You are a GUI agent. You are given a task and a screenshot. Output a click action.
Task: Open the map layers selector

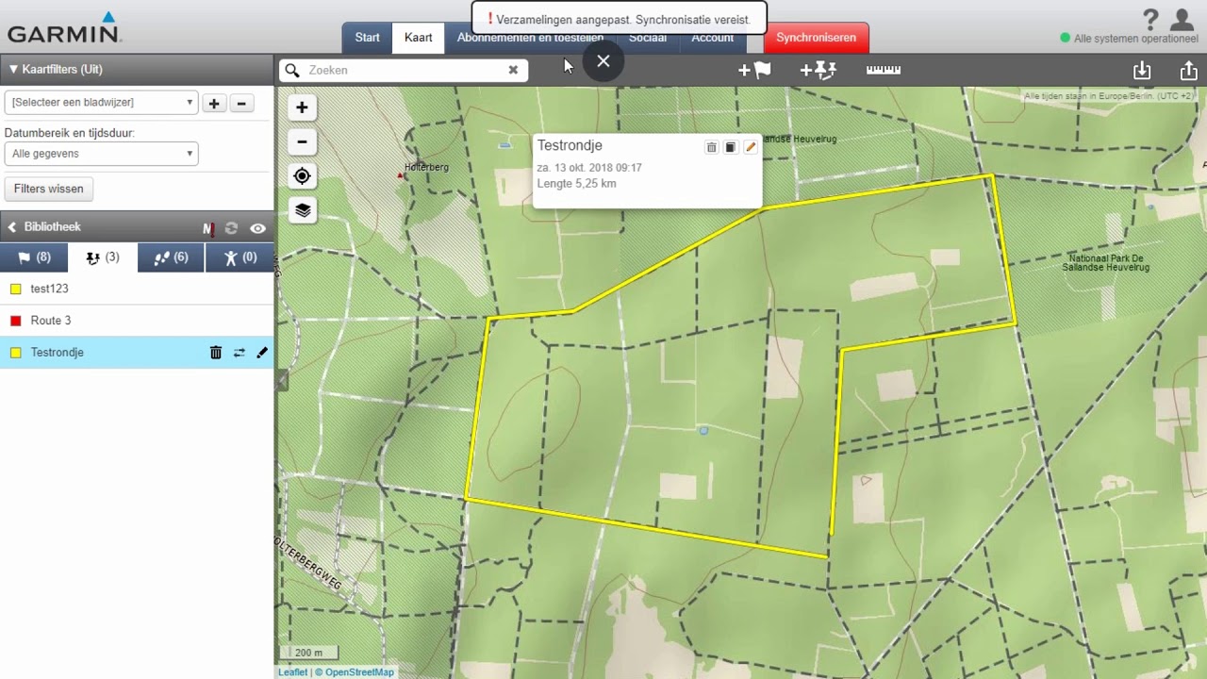[302, 210]
